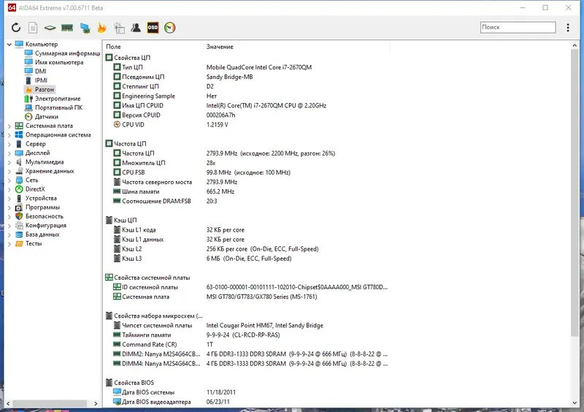This screenshot has width=584, height=412.
Task: Click the vertical scrollbar down arrow
Action: tap(575, 403)
